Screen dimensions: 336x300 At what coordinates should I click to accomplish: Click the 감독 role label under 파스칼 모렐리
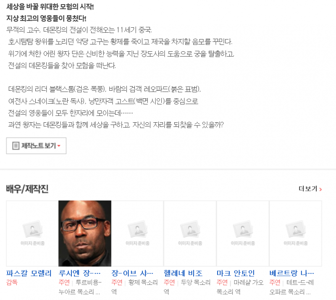[x=12, y=282]
